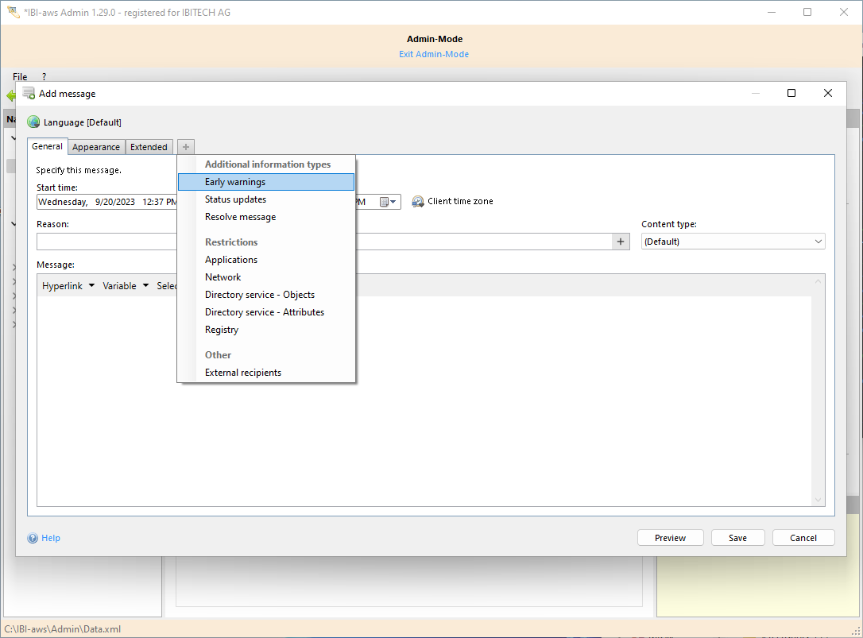863x638 pixels.
Task: Open the Extended tab
Action: 149,147
